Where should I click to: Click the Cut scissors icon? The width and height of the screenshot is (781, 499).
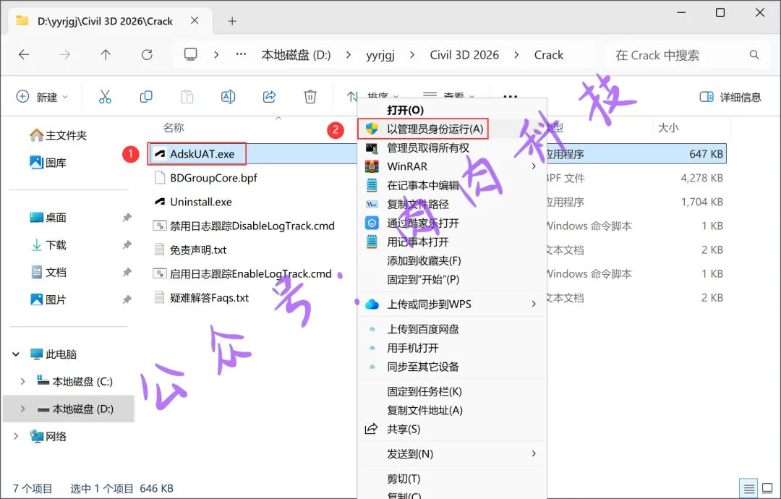105,97
